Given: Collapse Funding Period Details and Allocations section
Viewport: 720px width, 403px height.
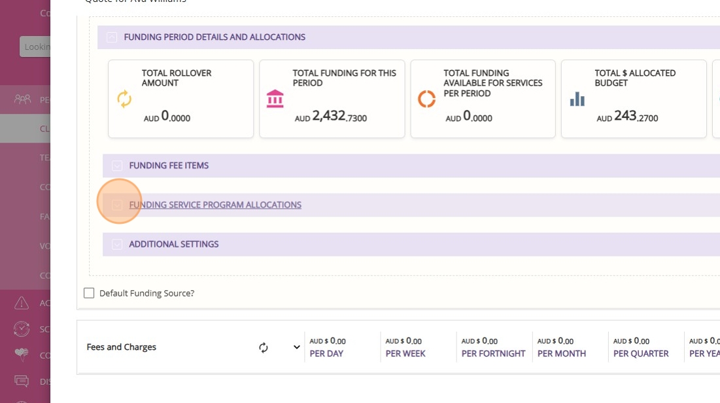Looking at the screenshot, I should tap(112, 37).
